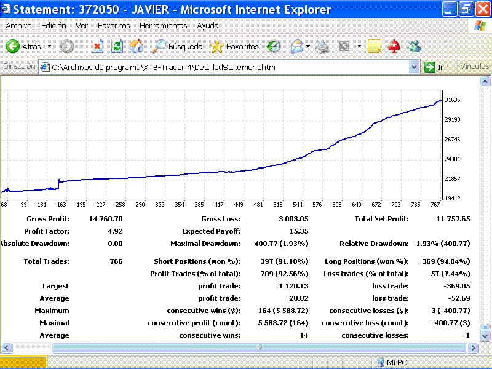Open Favoritos star icon in toolbar
This screenshot has height=369, width=492.
point(217,47)
